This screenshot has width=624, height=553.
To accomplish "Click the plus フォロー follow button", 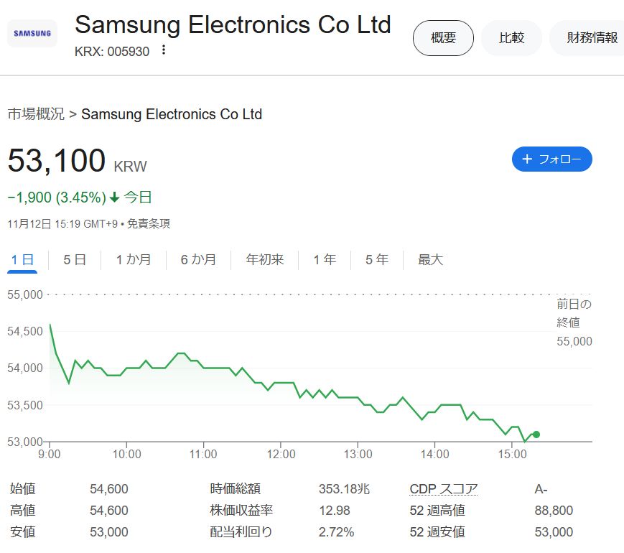I will pos(551,159).
